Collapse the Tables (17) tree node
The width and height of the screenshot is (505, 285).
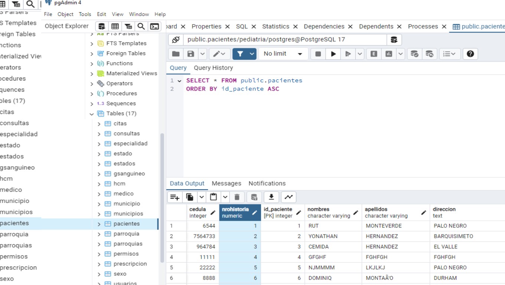tap(92, 114)
